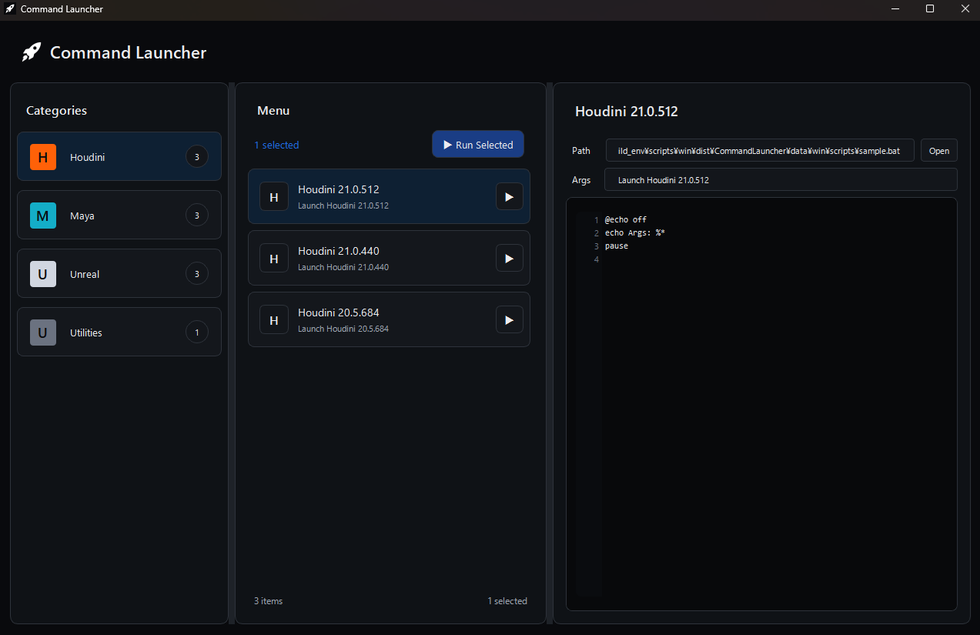Select the gray Utilities category icon

pos(43,333)
